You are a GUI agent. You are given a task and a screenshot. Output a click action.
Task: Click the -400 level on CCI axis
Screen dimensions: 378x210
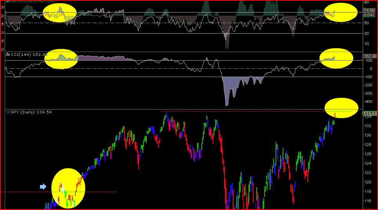pyautogui.click(x=368, y=101)
